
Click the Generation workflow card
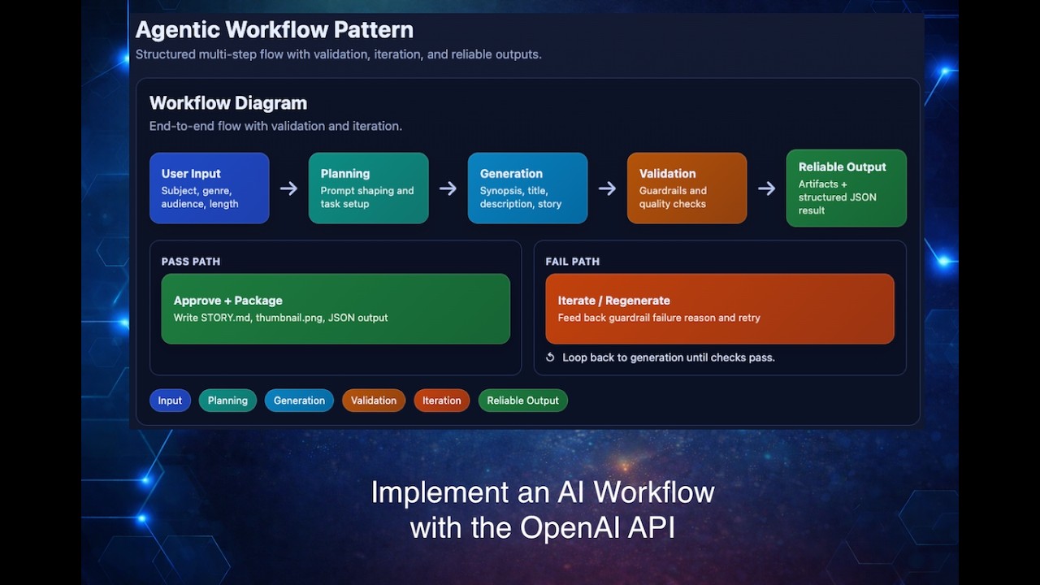(527, 188)
